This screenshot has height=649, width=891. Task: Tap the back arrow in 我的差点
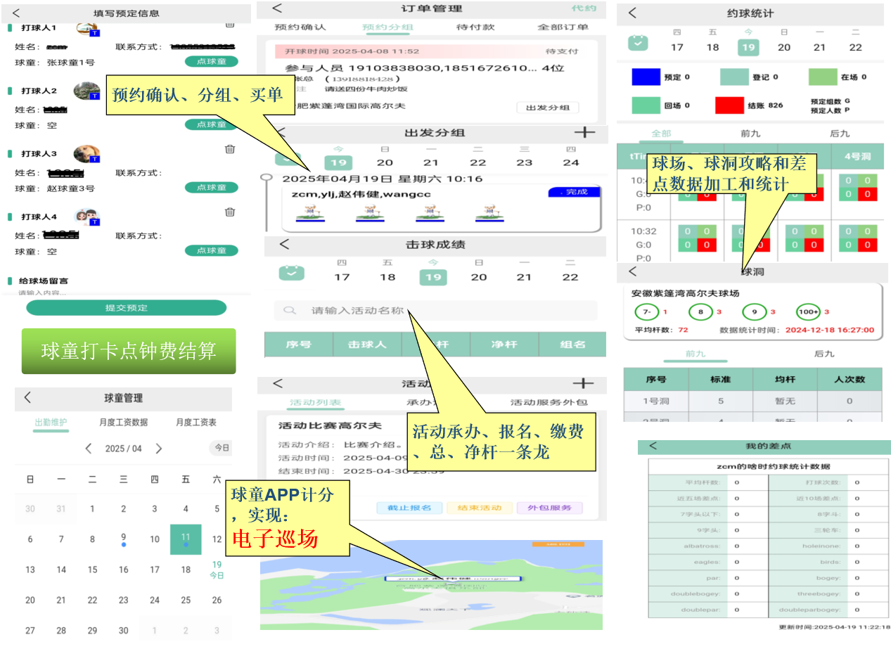pyautogui.click(x=653, y=446)
